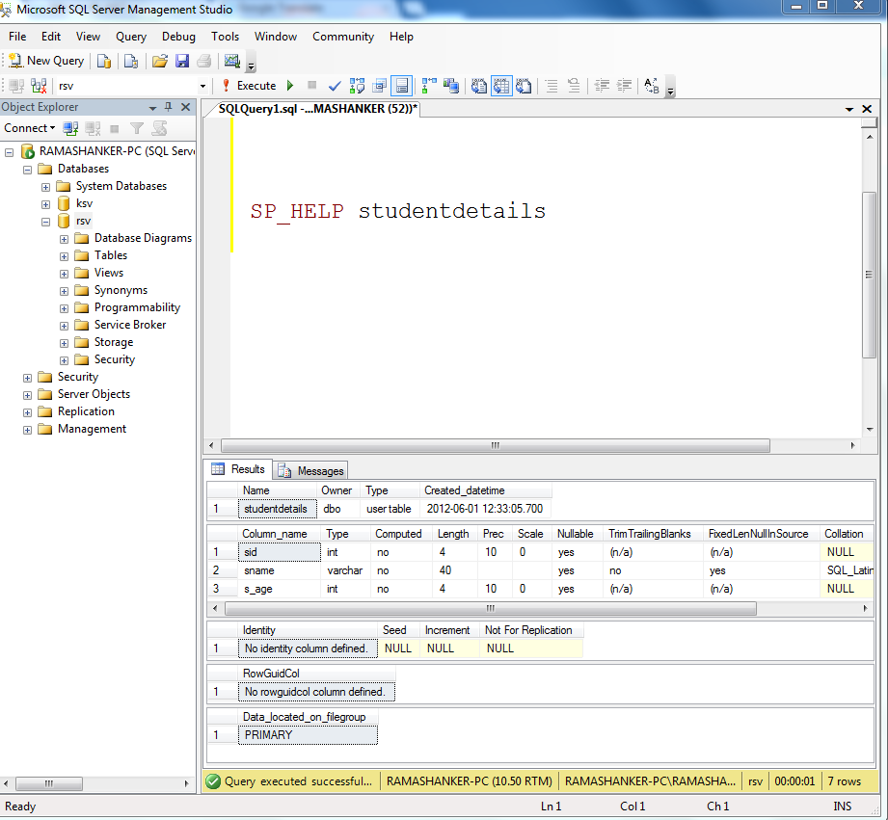Open the Query menu

coord(130,37)
